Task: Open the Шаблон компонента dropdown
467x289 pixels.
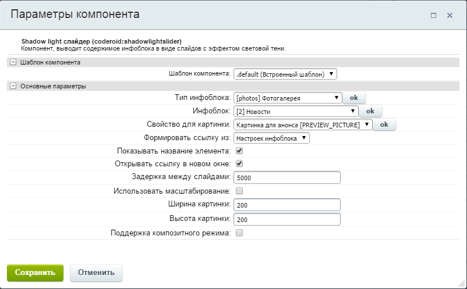Action: click(x=285, y=74)
